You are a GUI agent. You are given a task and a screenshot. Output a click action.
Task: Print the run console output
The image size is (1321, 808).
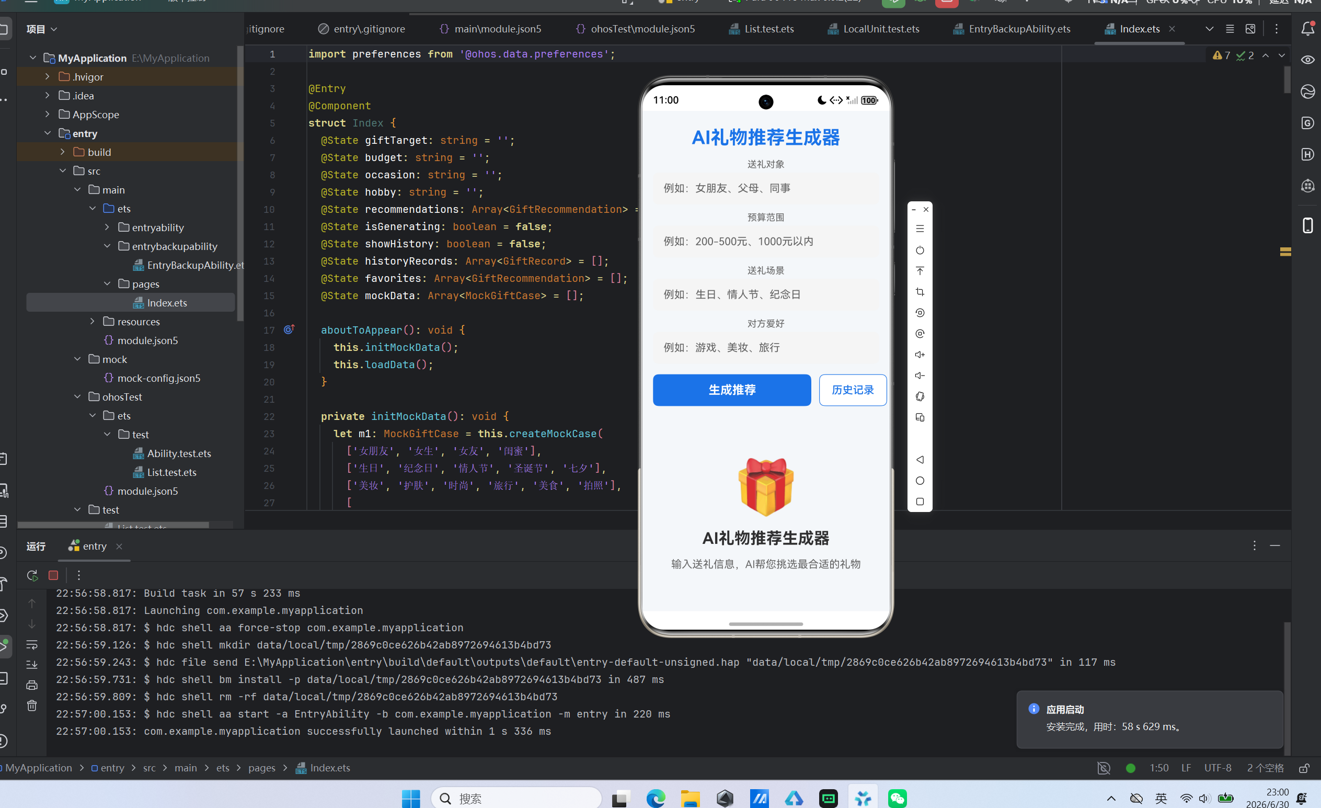pyautogui.click(x=32, y=685)
